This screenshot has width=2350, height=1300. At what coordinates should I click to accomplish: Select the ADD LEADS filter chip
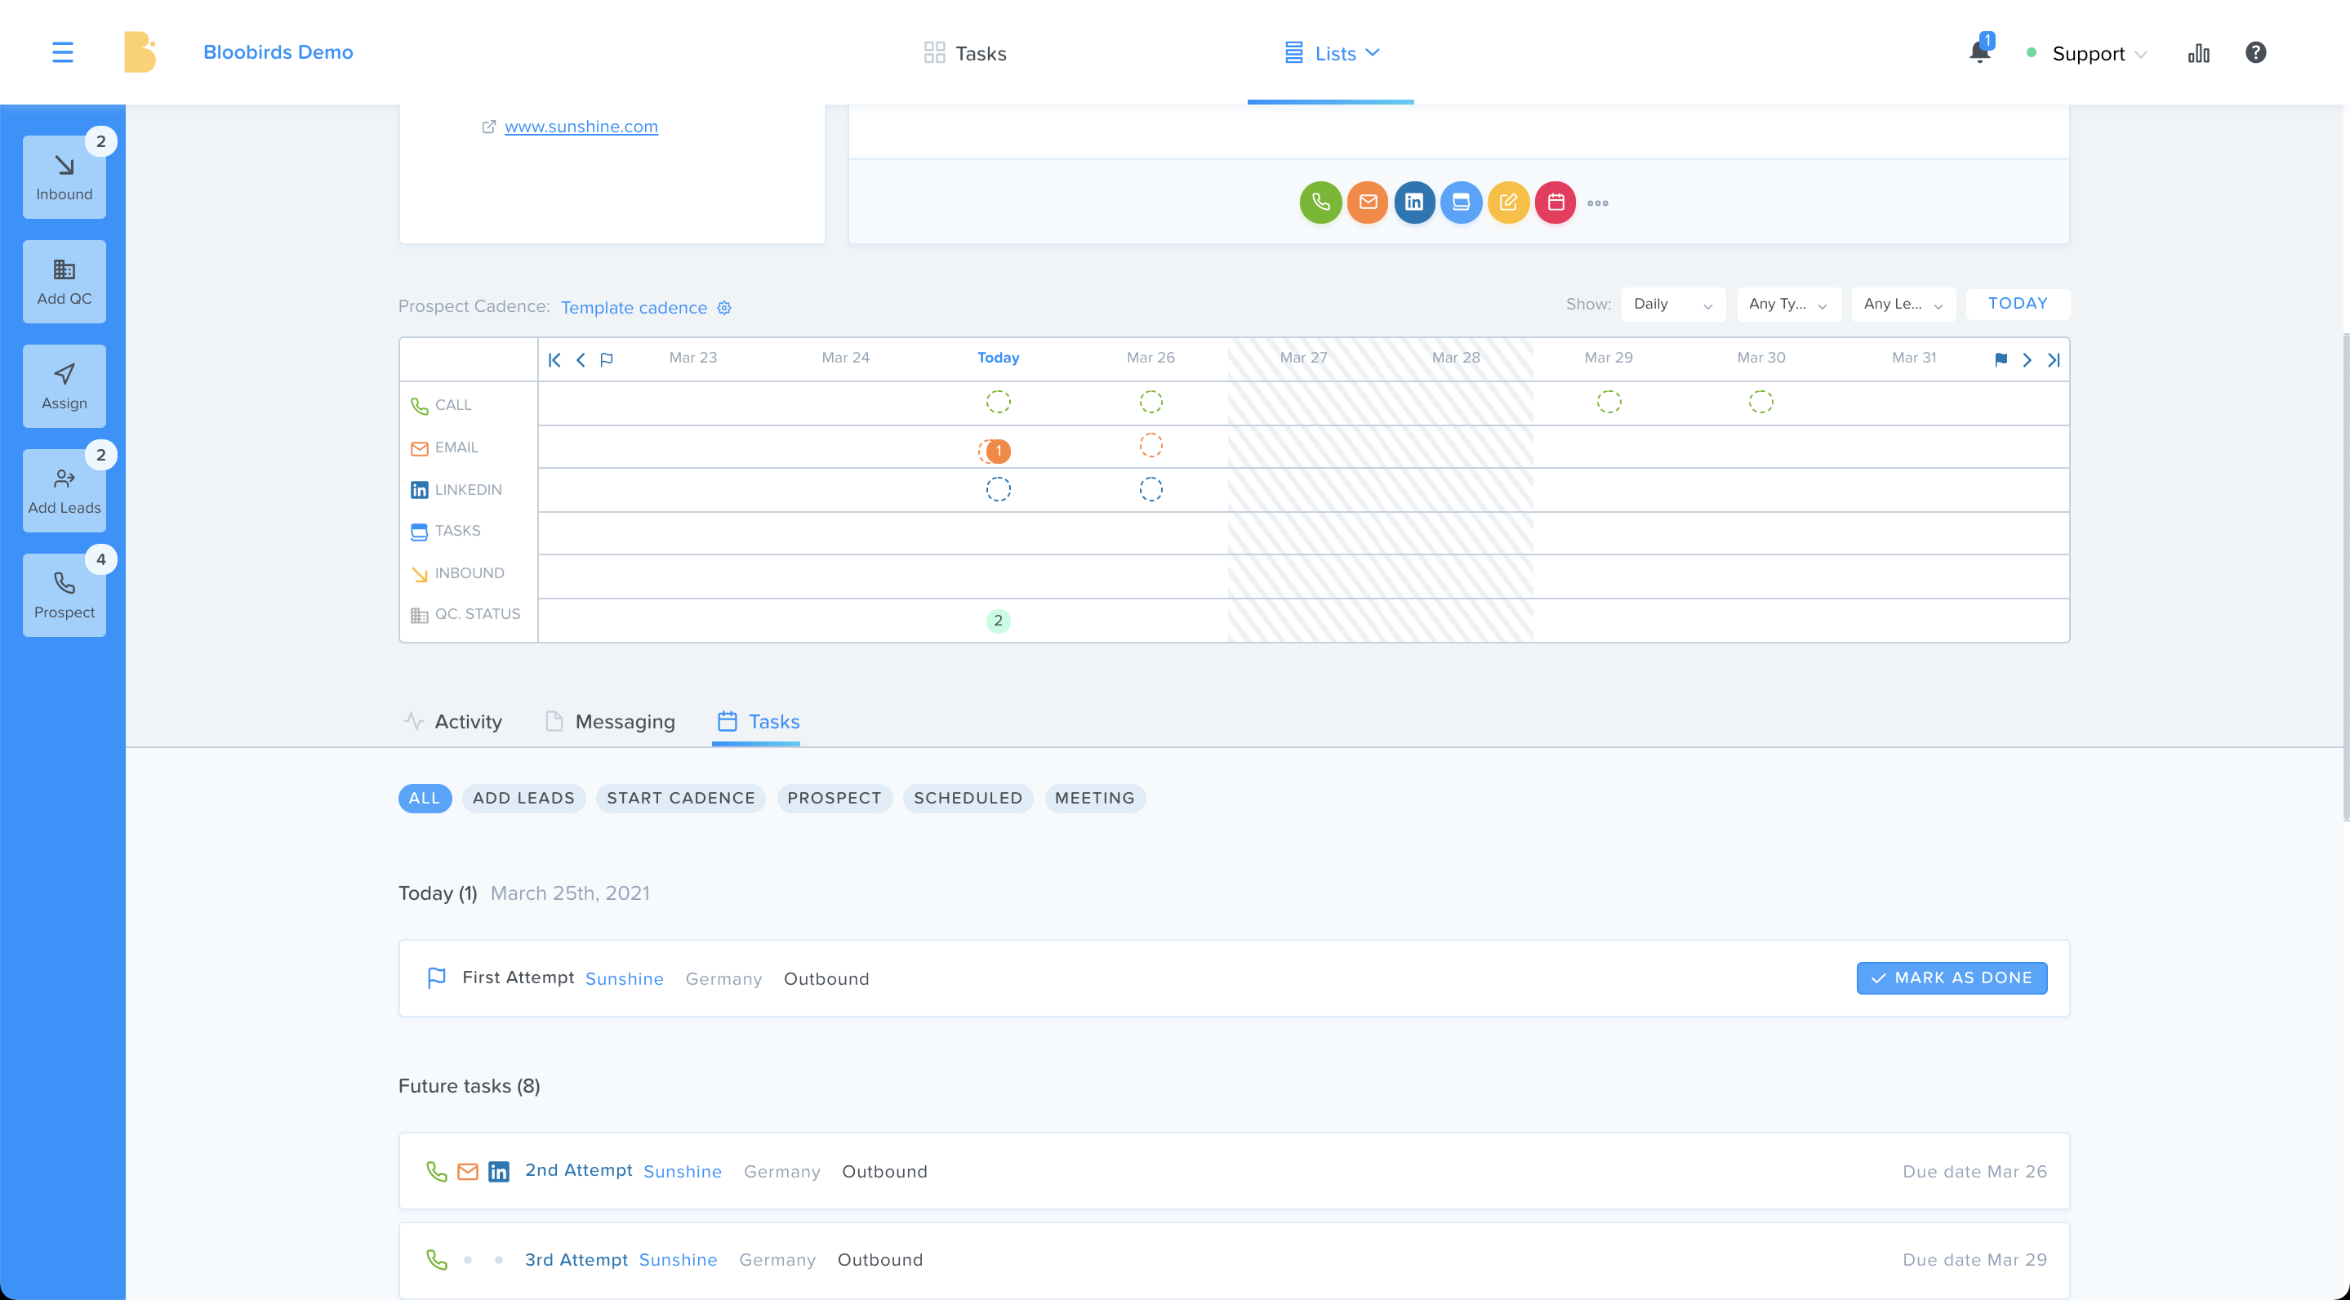click(x=523, y=799)
